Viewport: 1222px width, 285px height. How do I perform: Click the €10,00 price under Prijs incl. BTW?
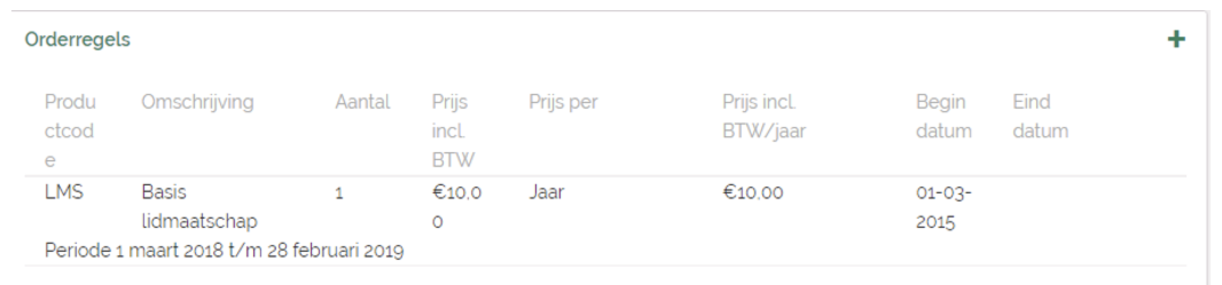click(456, 206)
